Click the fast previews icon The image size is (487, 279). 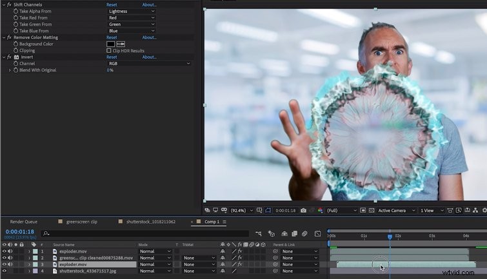coord(459,211)
